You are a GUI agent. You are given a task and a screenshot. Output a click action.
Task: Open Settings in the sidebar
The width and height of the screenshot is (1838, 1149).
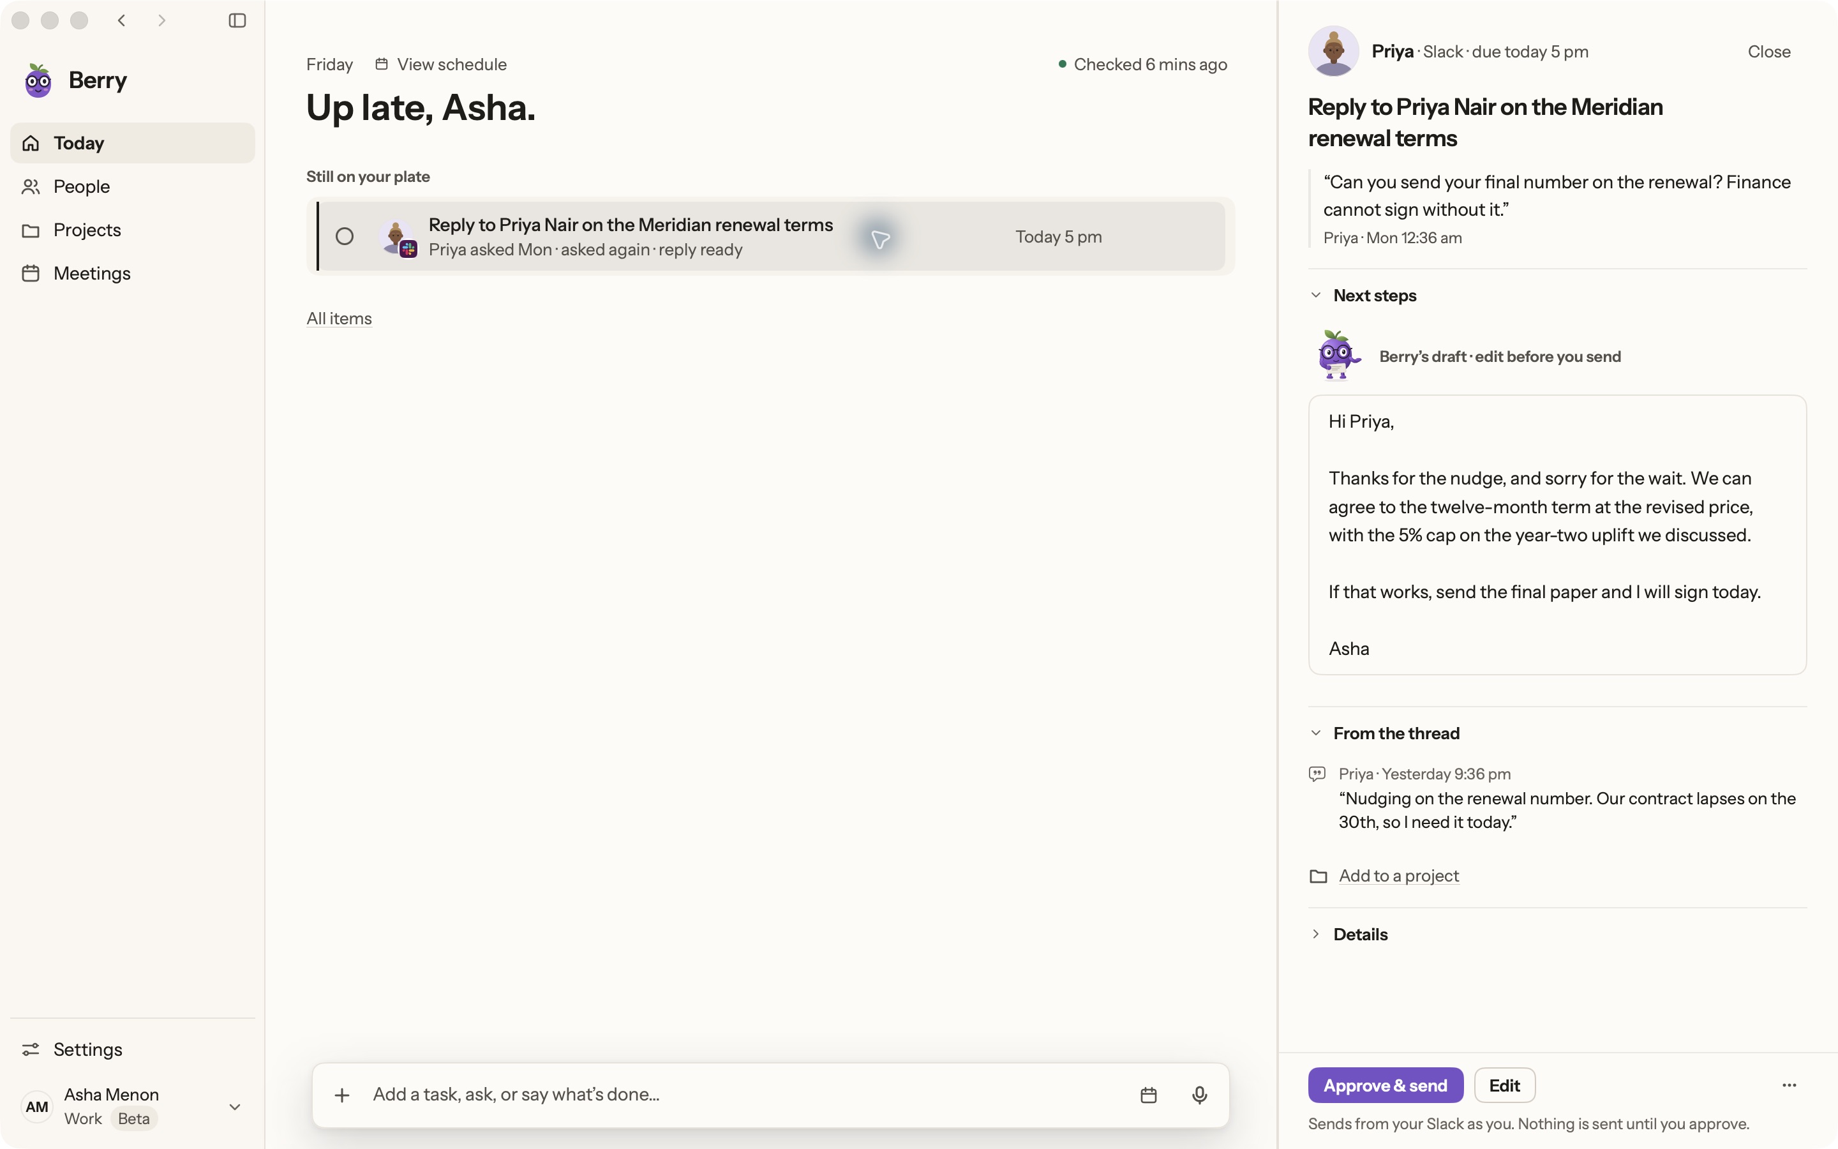[x=132, y=1049]
